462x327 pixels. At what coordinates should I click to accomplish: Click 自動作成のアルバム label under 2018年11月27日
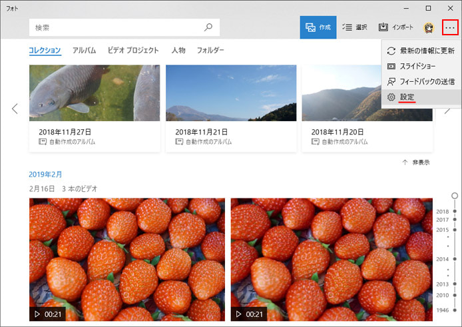pyautogui.click(x=72, y=142)
